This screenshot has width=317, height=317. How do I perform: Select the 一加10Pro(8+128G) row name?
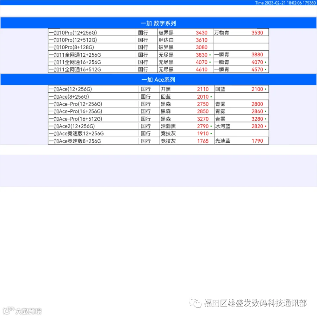coord(72,47)
